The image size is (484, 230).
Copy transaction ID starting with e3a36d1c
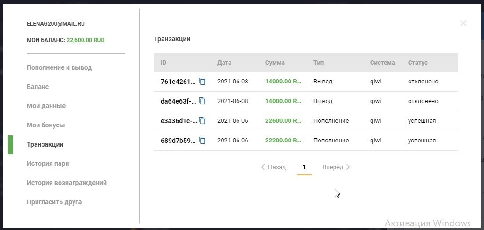tap(202, 121)
